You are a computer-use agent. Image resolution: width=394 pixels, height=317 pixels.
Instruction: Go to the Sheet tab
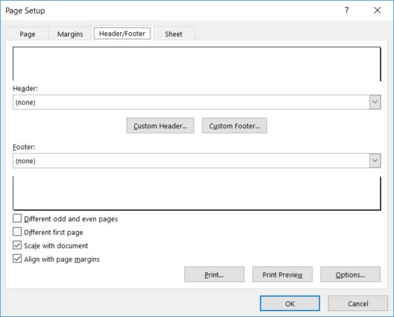point(174,34)
